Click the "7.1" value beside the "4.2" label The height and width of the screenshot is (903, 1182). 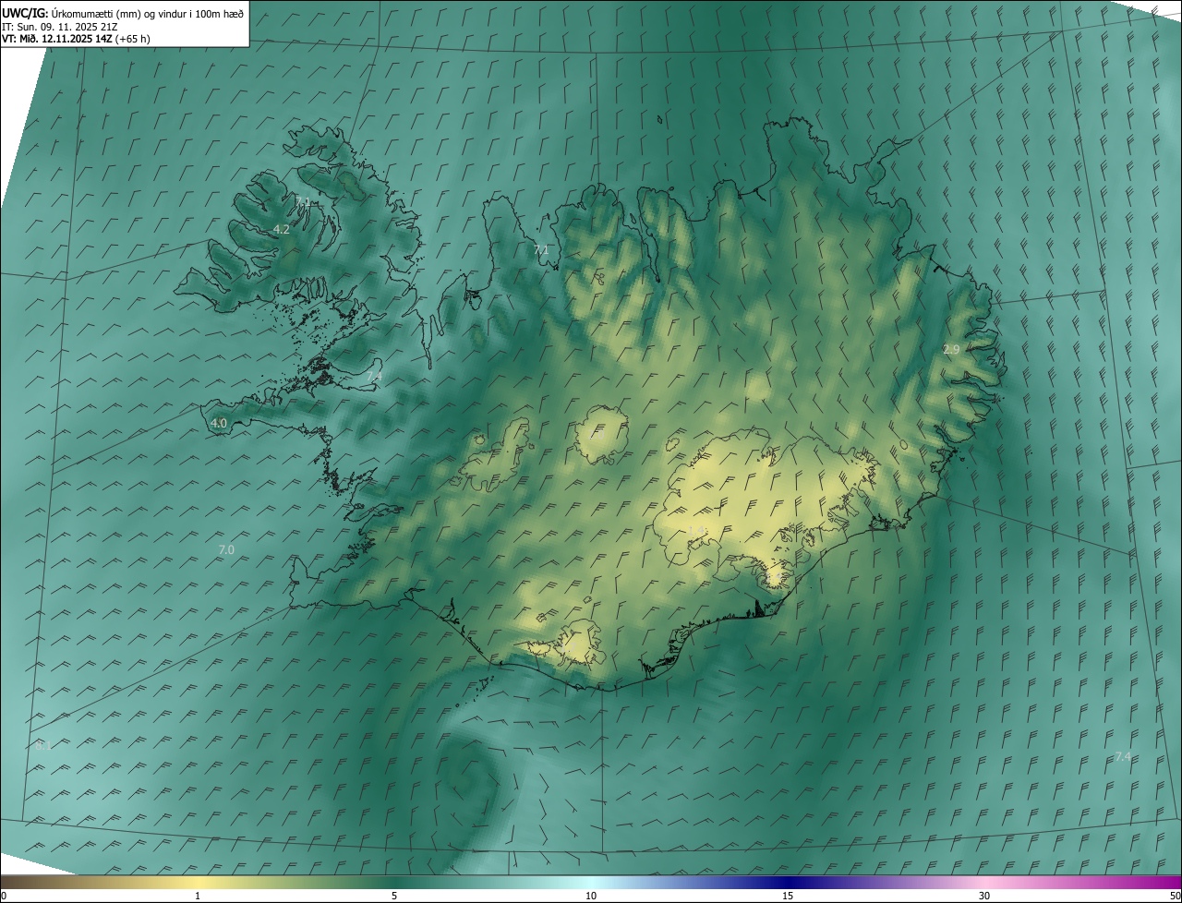[303, 201]
